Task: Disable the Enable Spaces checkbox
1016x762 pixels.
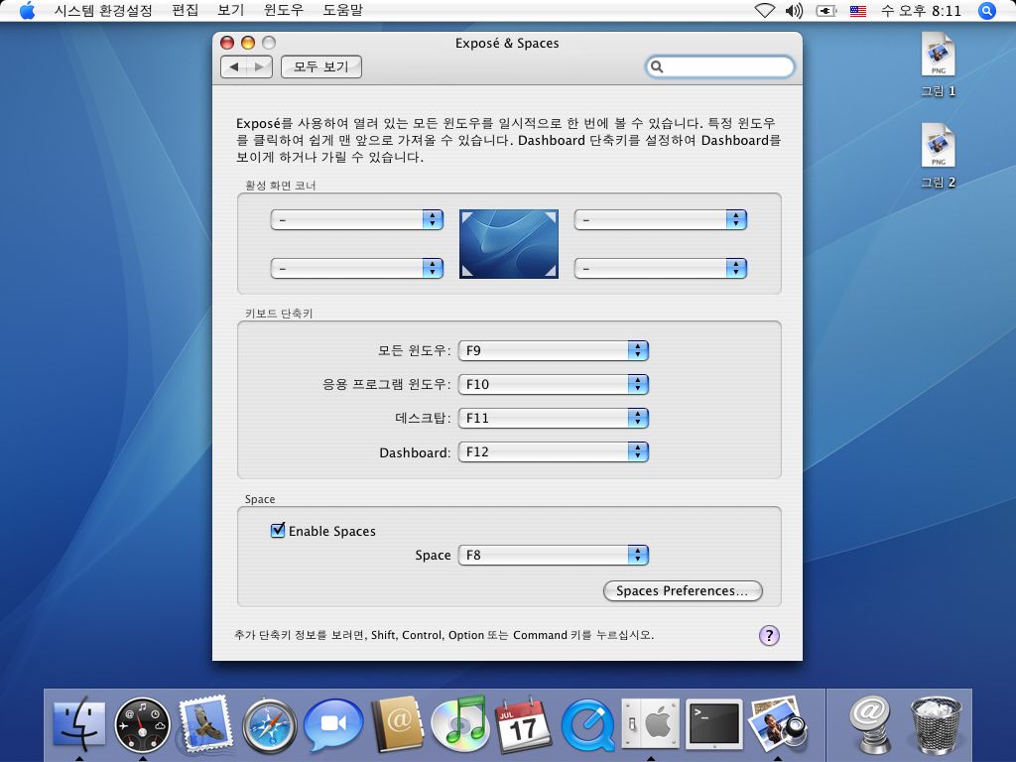Action: point(278,531)
